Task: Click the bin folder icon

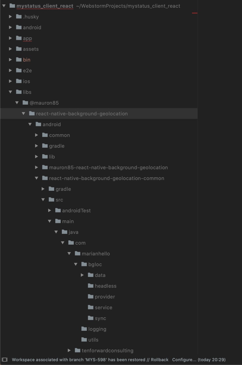Action: pyautogui.click(x=19, y=60)
